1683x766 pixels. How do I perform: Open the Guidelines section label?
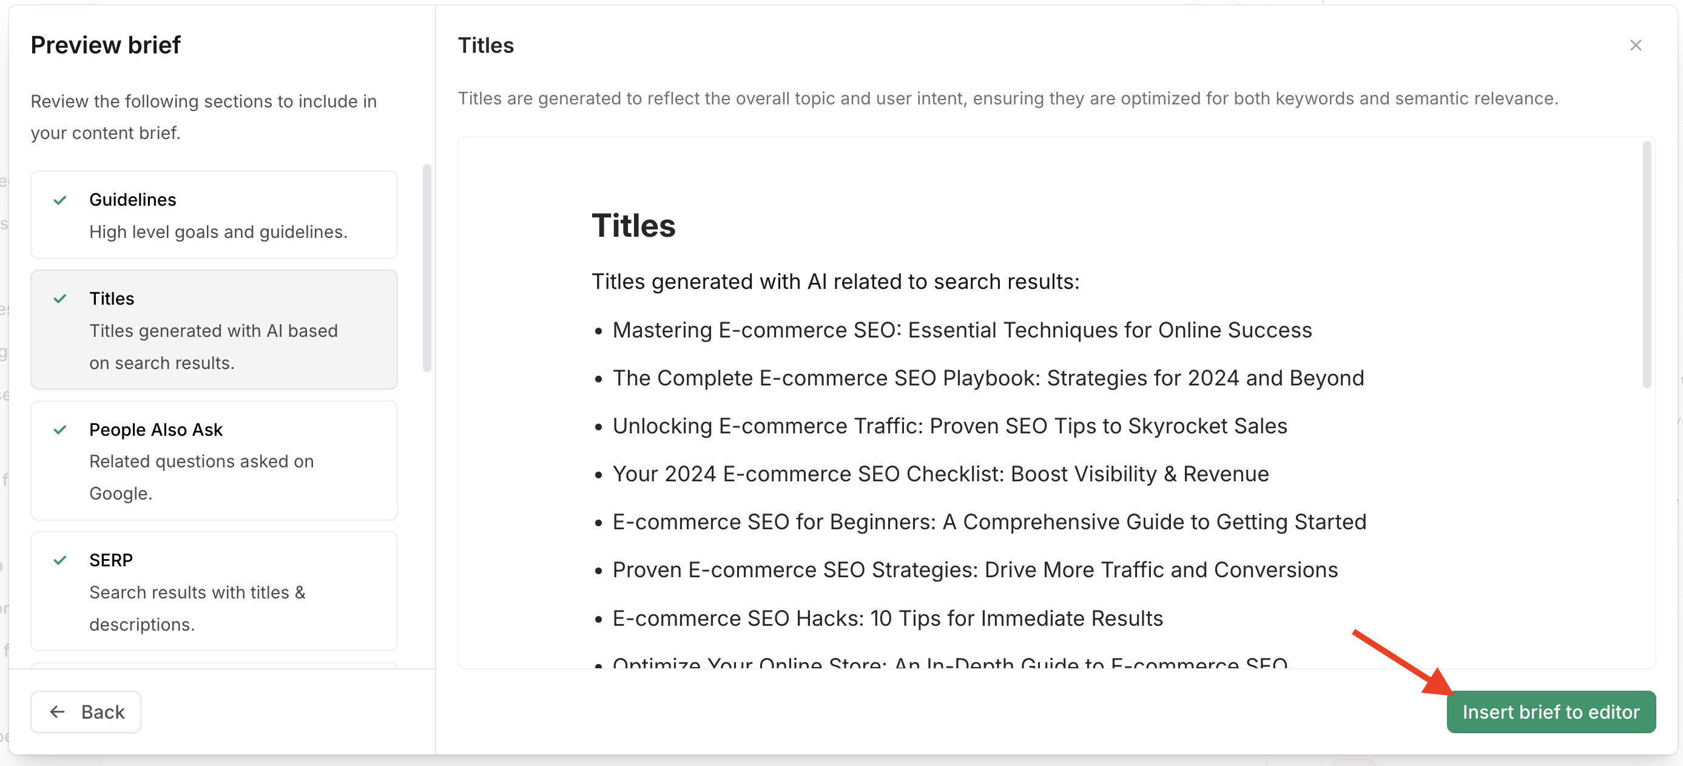133,199
